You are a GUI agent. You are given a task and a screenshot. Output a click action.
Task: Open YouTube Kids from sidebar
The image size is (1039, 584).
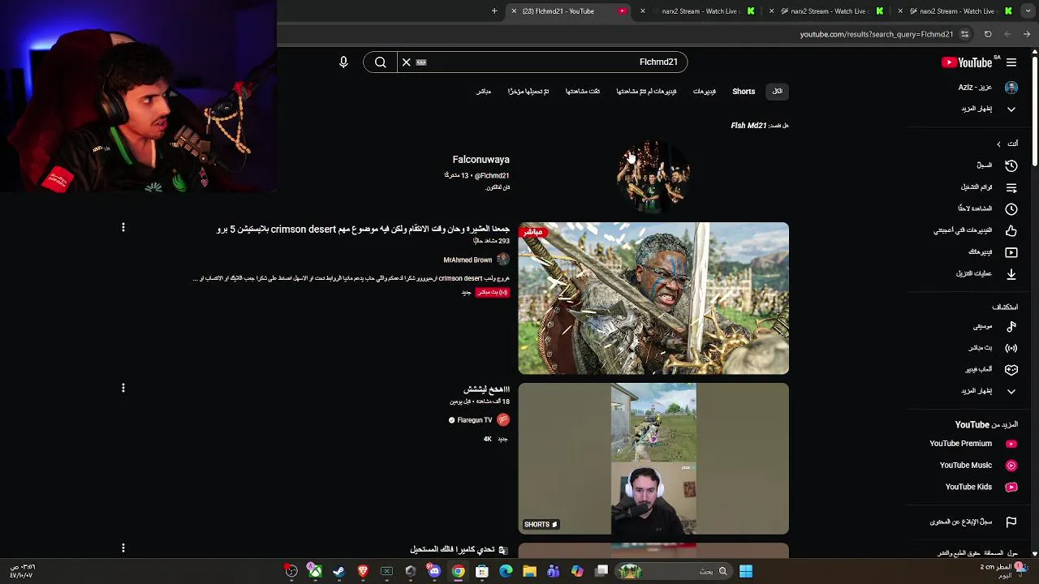click(x=981, y=487)
